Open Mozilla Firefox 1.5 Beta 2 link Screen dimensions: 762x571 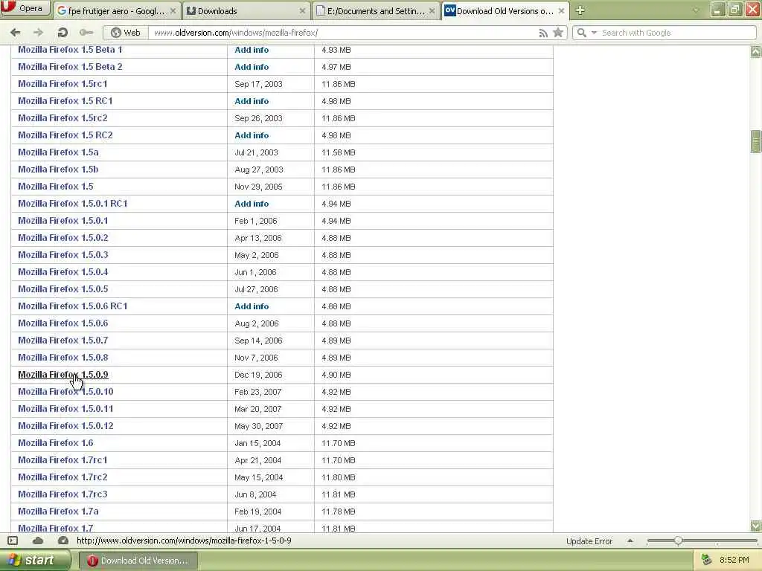[70, 66]
